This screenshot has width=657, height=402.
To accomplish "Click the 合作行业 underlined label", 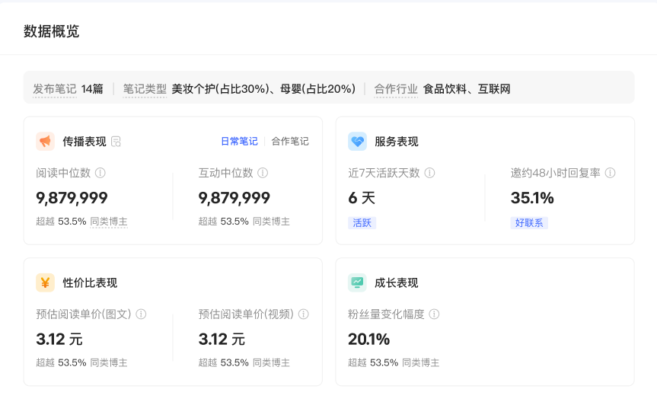I will click(396, 89).
